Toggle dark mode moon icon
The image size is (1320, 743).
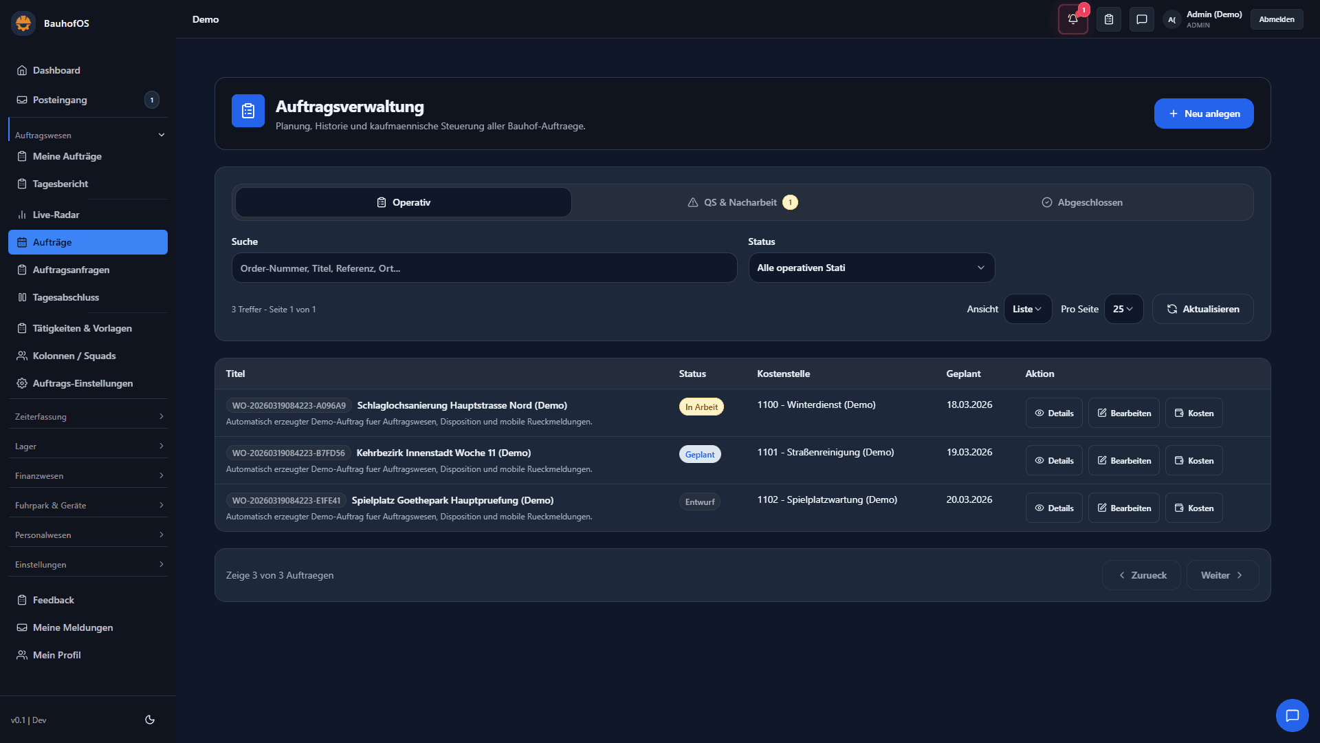point(150,720)
